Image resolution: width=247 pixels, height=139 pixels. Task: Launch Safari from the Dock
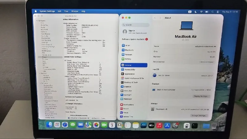tap(65, 125)
